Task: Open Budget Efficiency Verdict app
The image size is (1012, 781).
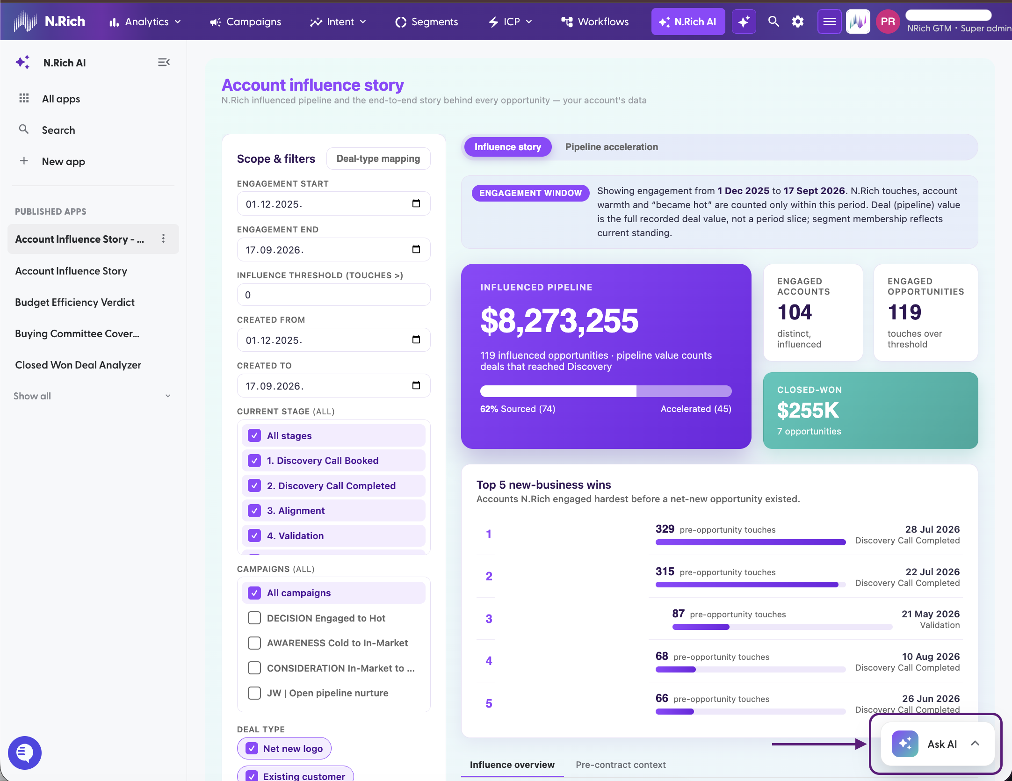Action: (75, 302)
